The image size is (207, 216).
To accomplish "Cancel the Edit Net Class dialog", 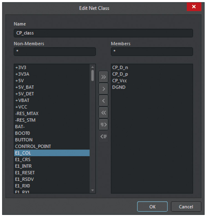I will coord(186,207).
